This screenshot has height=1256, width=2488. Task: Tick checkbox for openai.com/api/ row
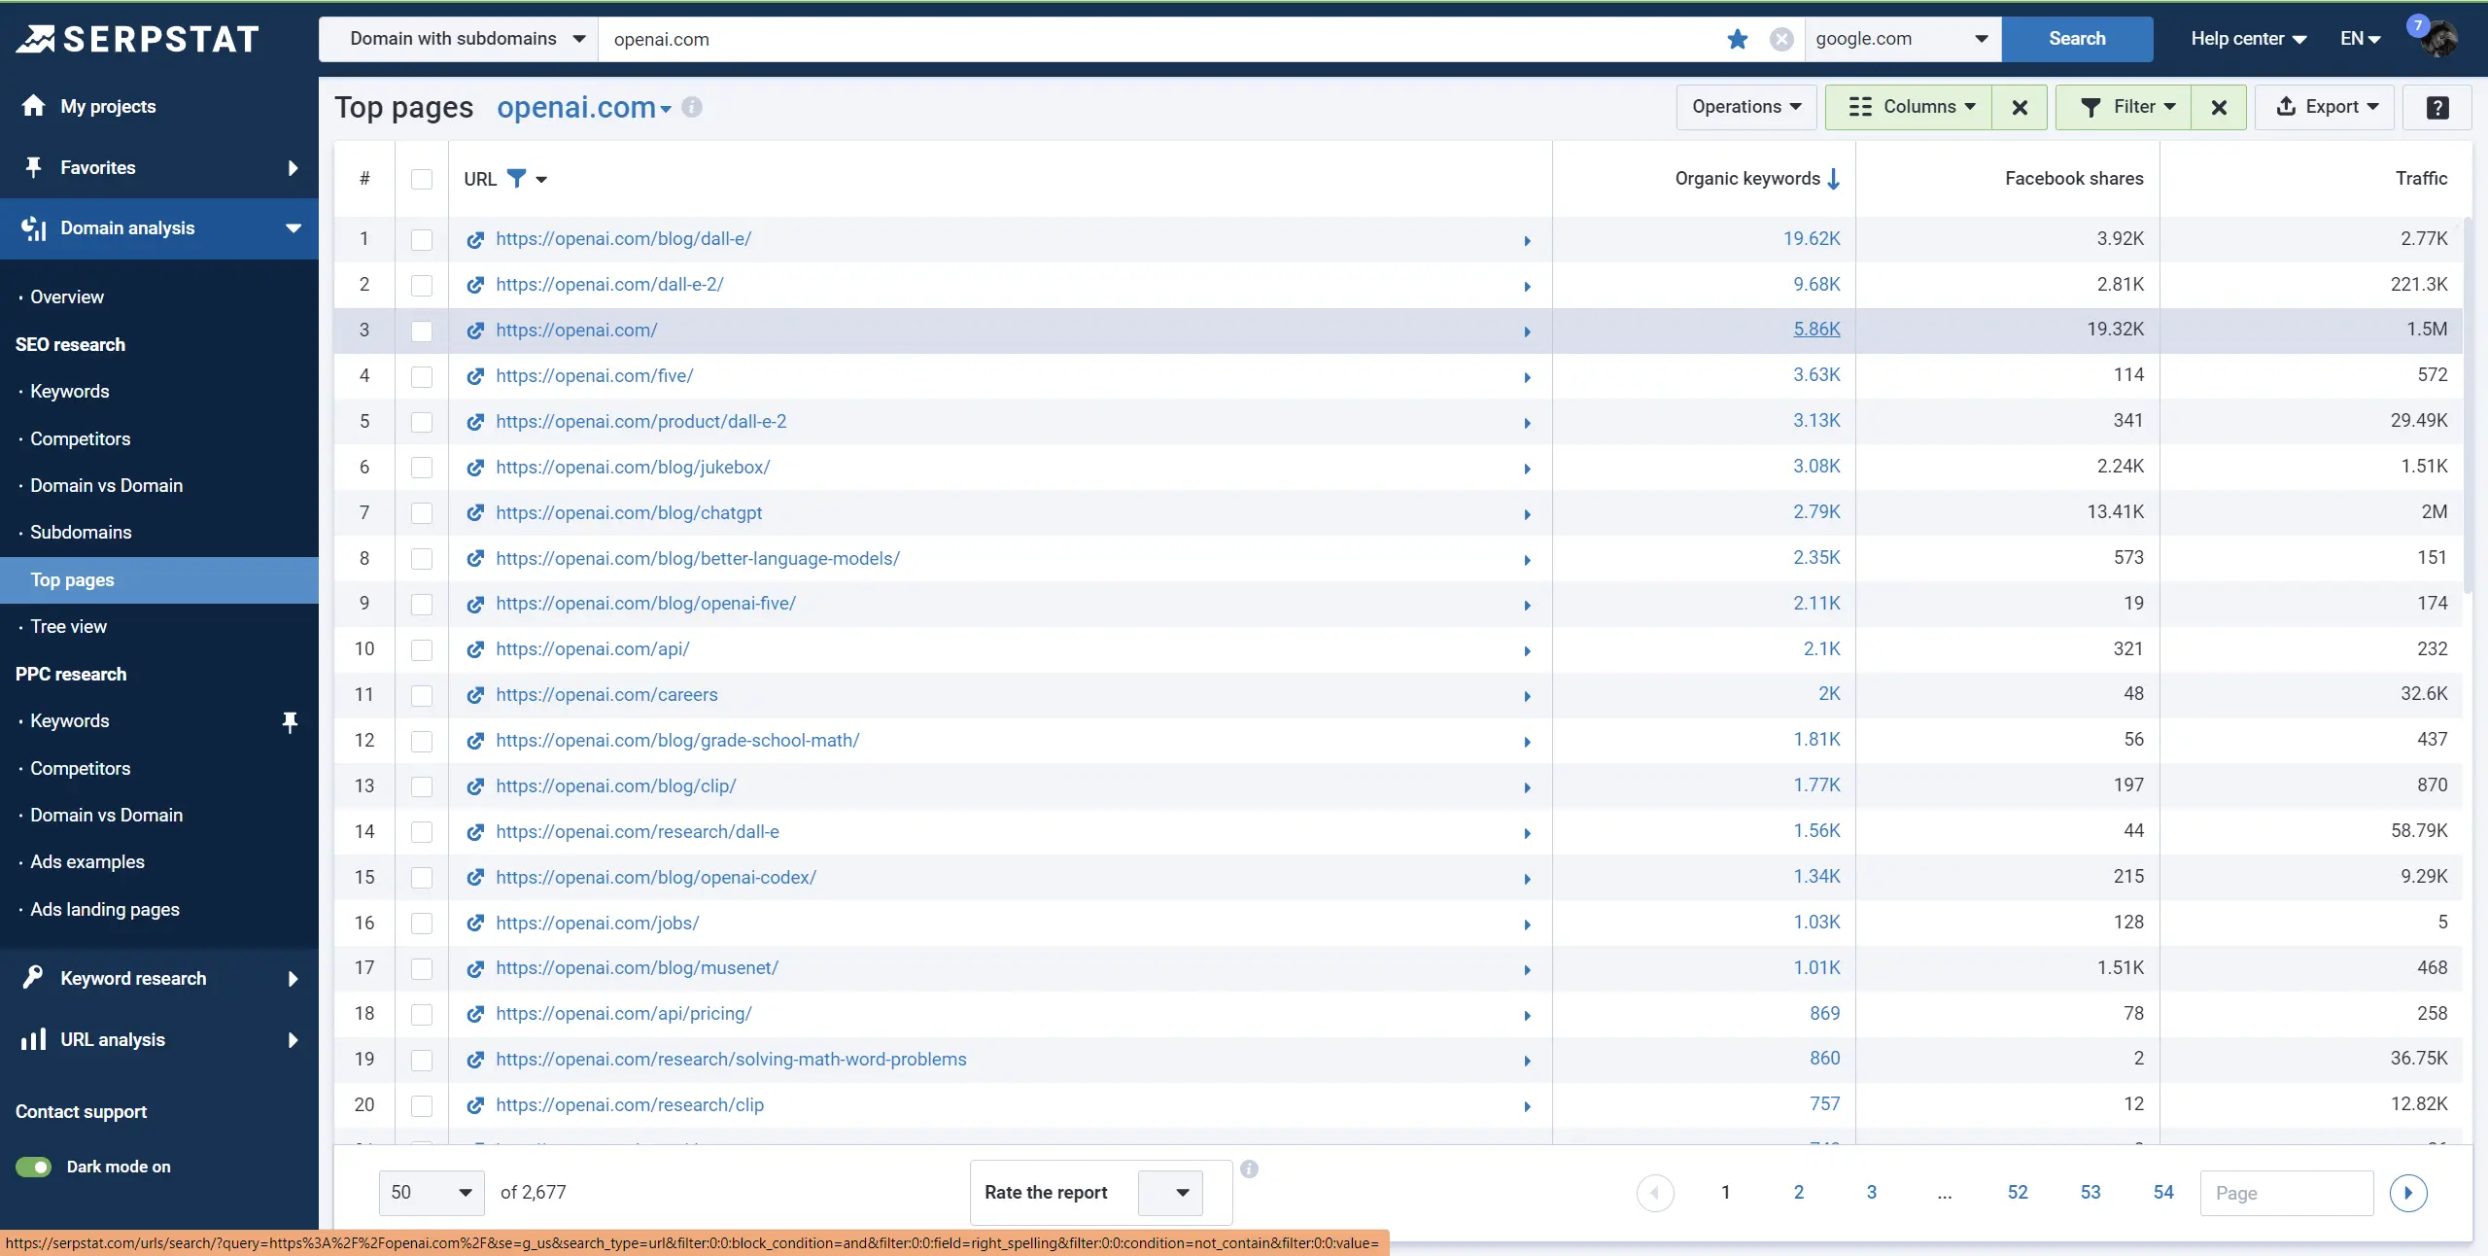coord(422,650)
